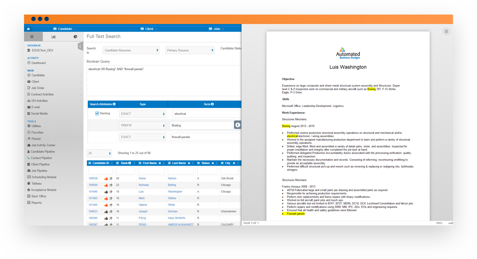
Task: Click the Term column info icon
Action: 212,104
